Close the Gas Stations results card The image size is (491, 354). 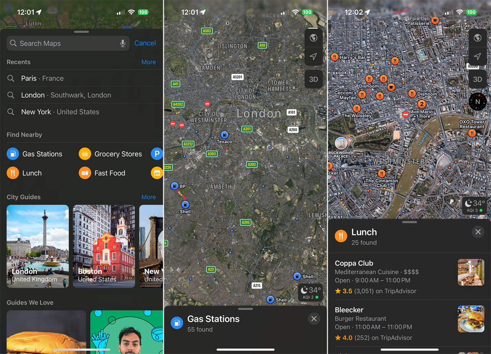click(x=314, y=319)
